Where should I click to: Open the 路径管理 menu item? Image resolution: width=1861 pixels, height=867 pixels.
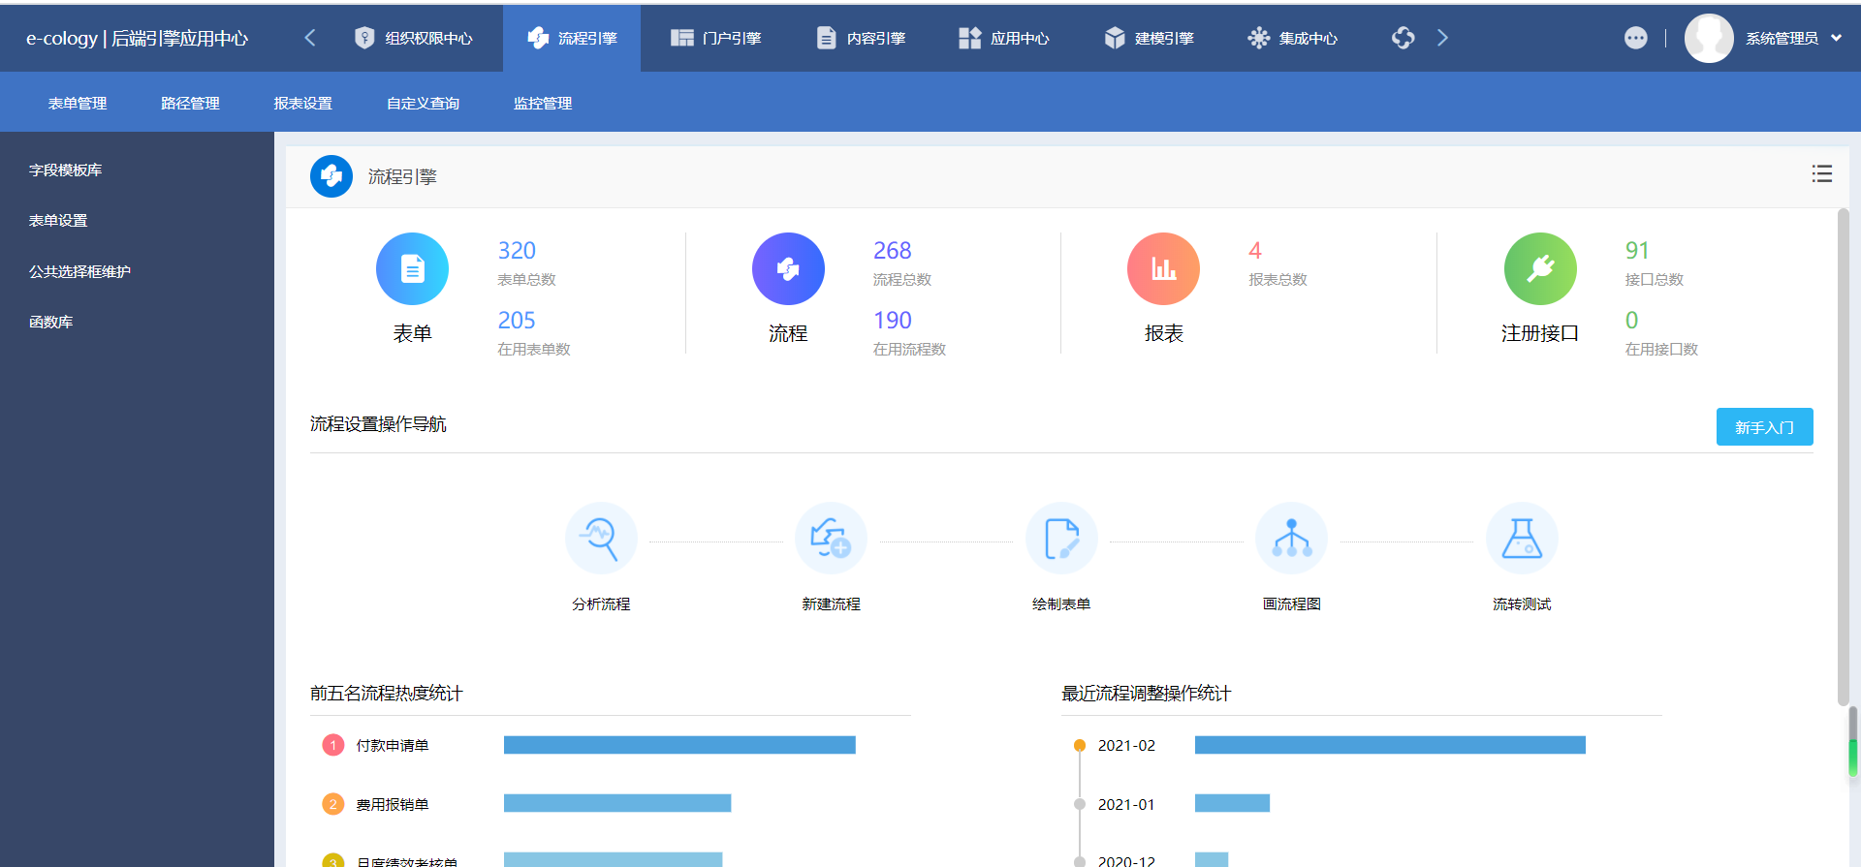[190, 103]
